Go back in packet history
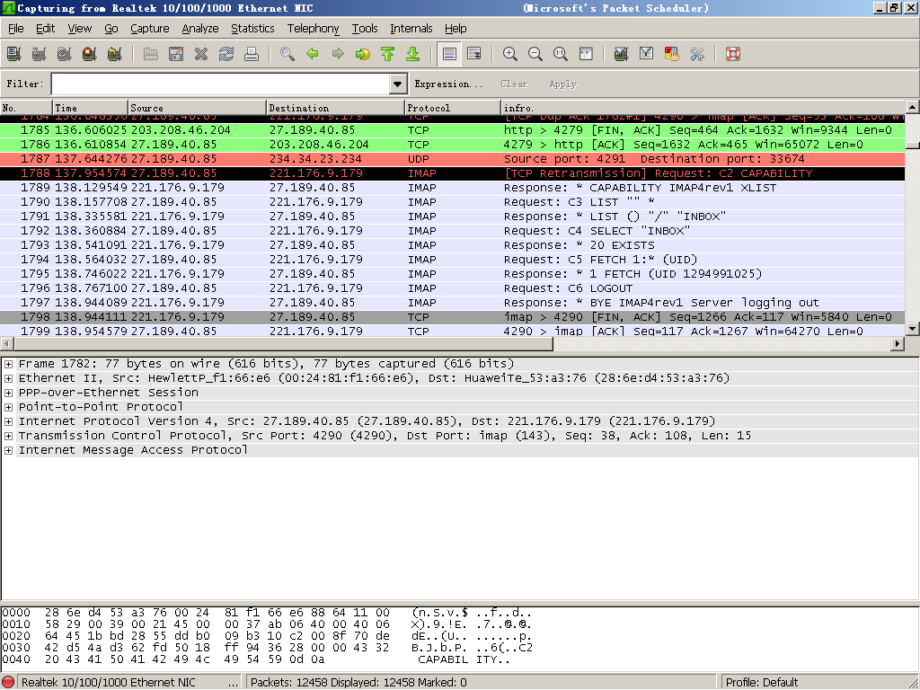 [313, 54]
